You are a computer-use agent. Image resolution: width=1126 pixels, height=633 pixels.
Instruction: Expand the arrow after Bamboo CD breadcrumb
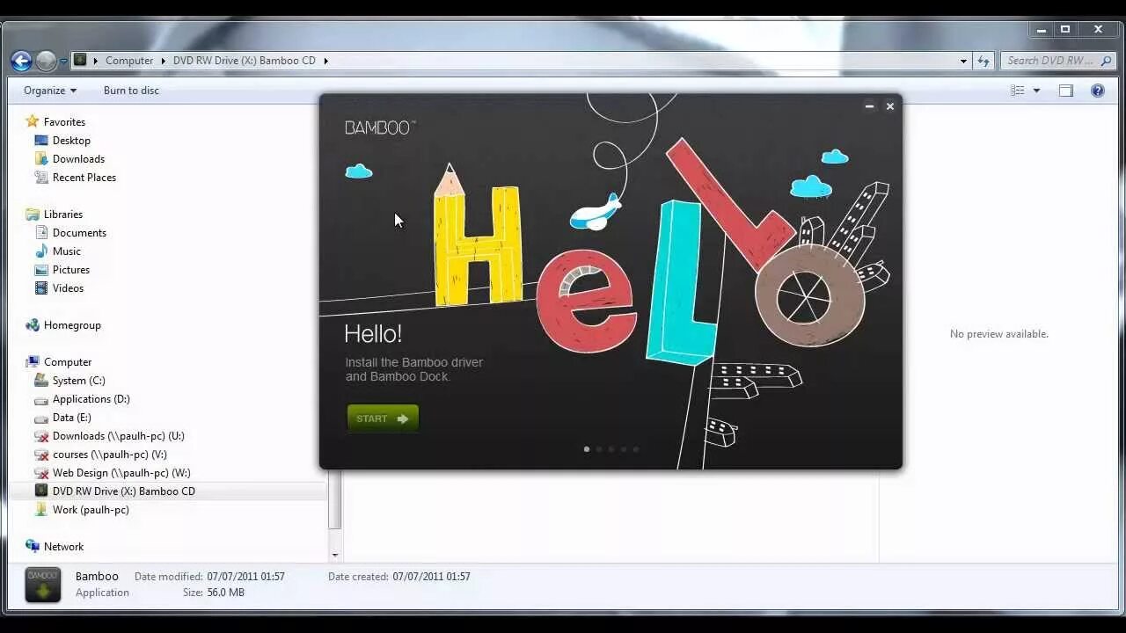click(x=325, y=61)
